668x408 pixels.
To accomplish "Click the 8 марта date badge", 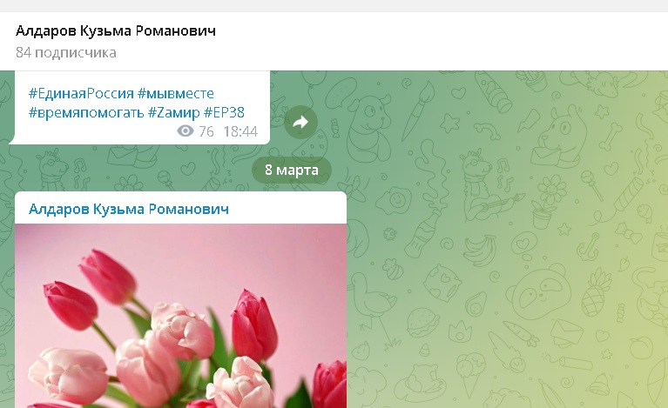I will tap(291, 170).
